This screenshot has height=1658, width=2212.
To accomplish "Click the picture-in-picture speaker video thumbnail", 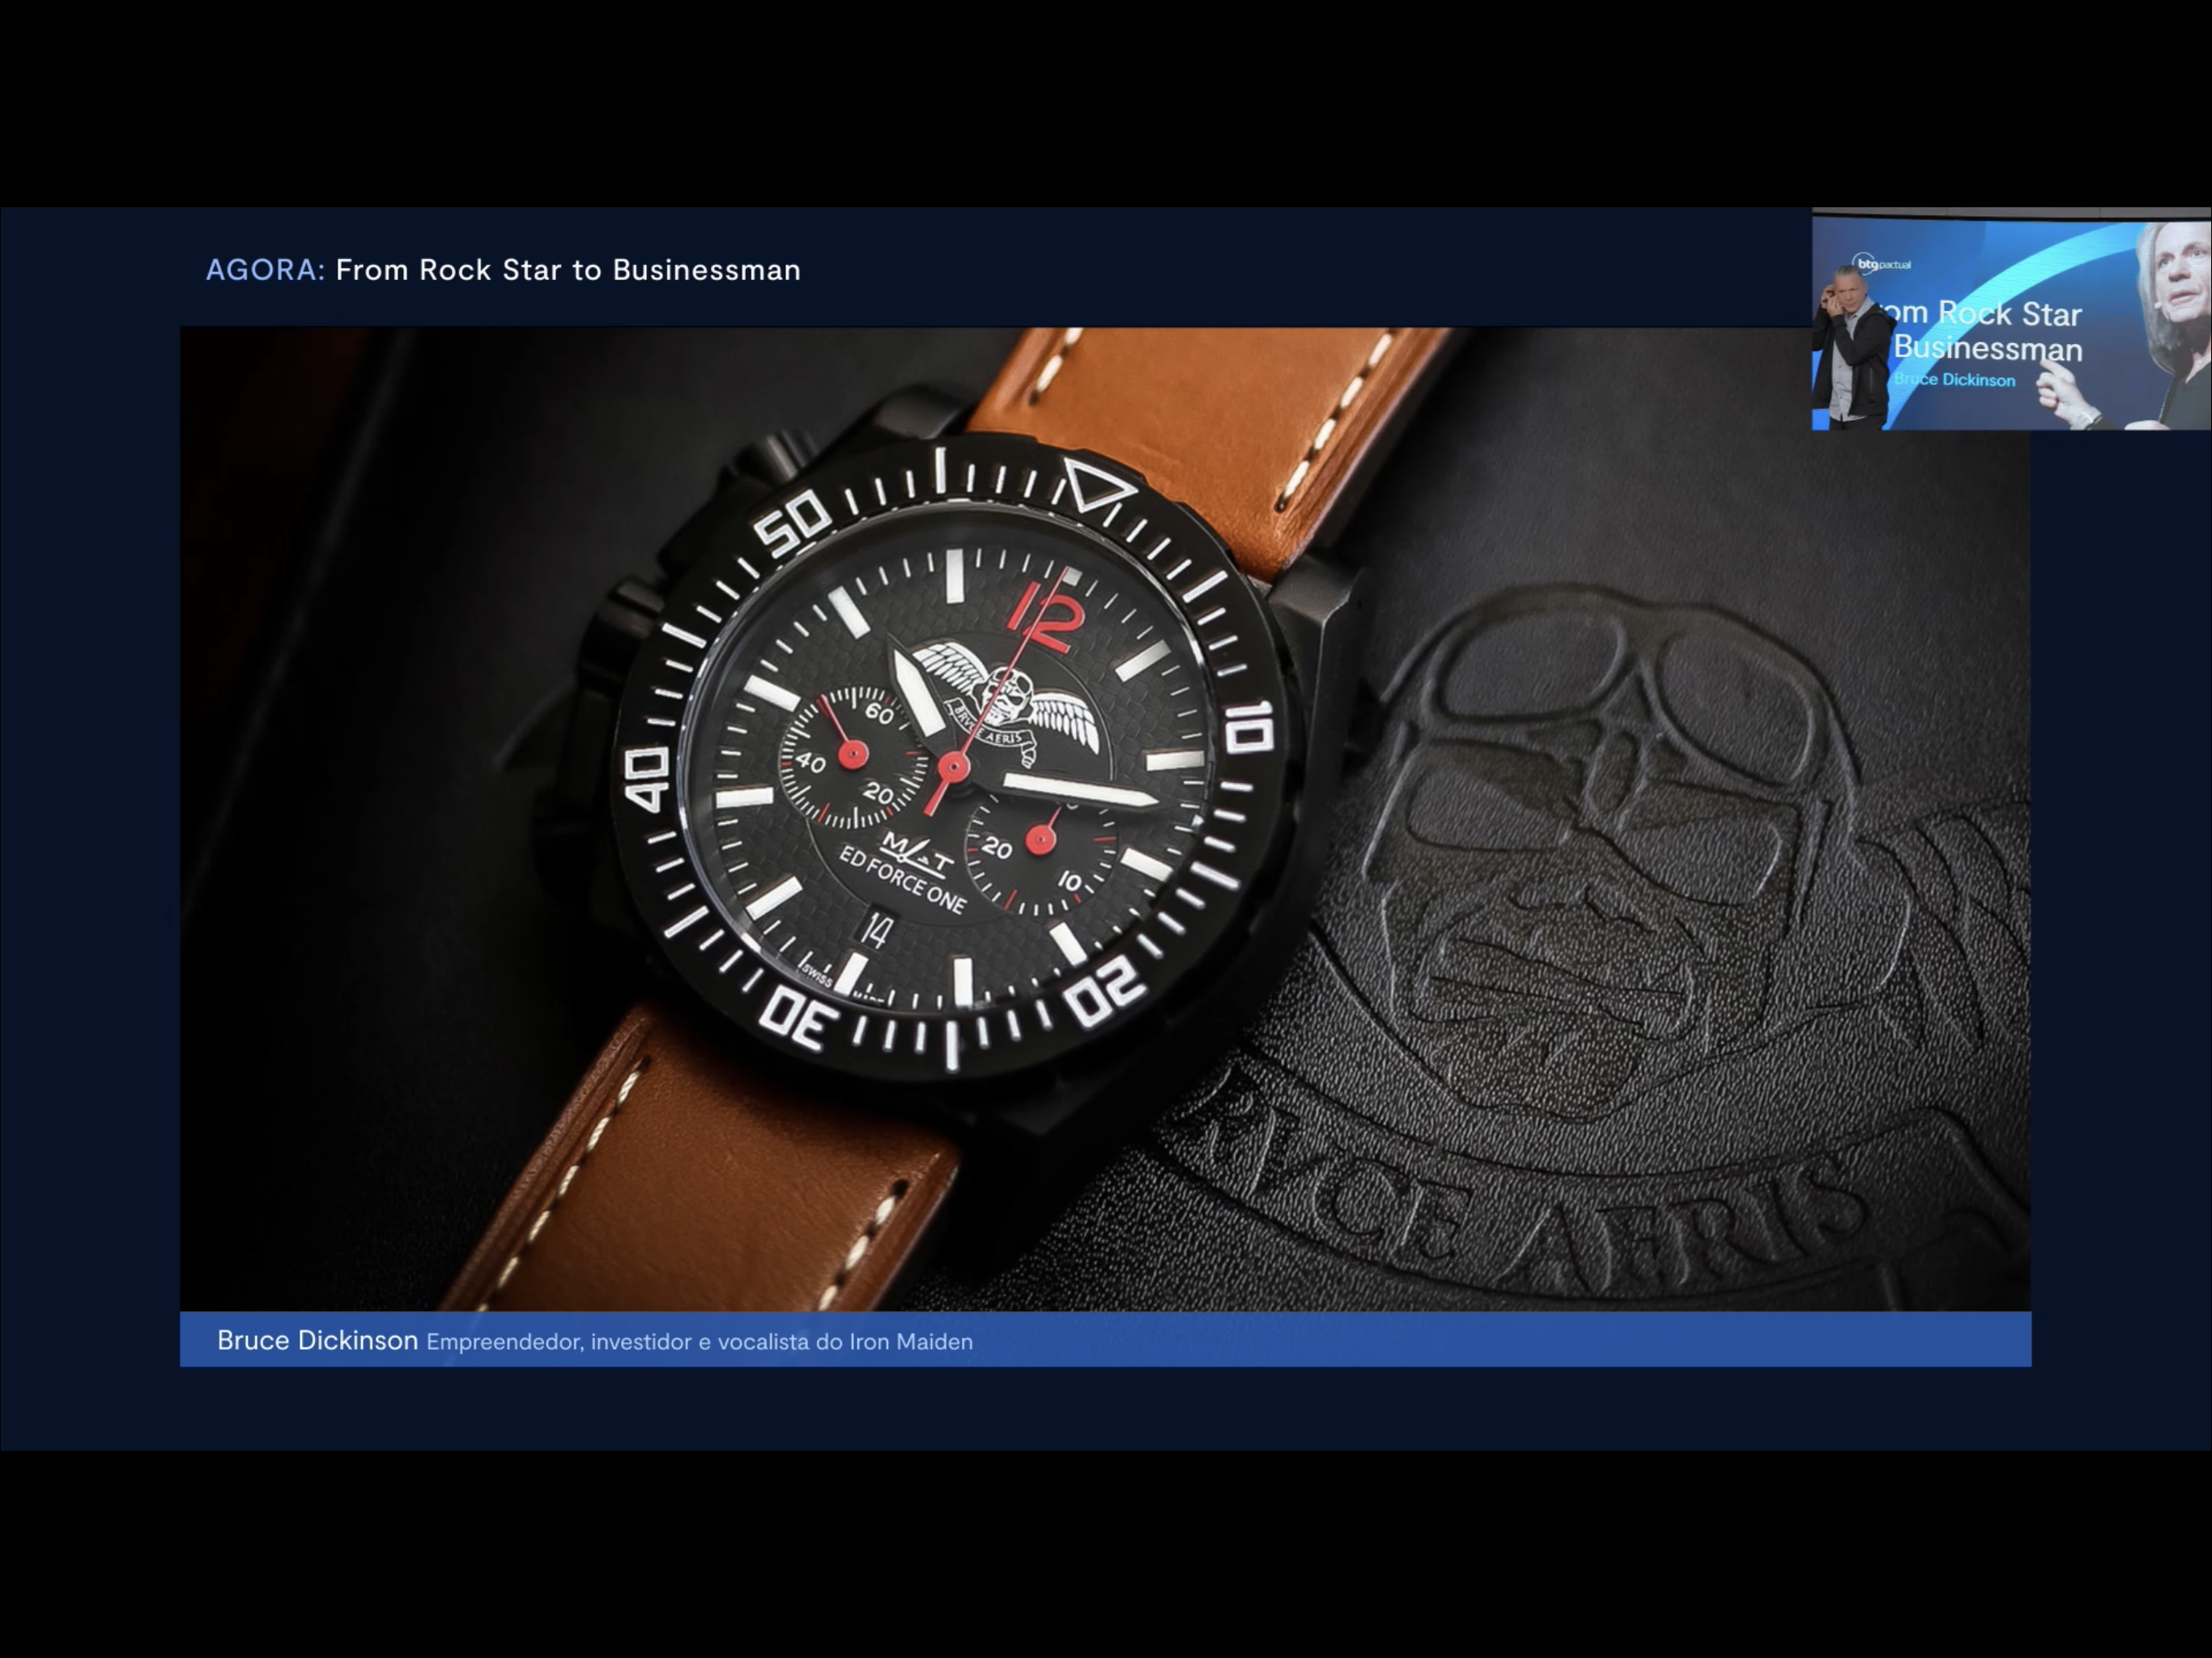I will [2010, 320].
